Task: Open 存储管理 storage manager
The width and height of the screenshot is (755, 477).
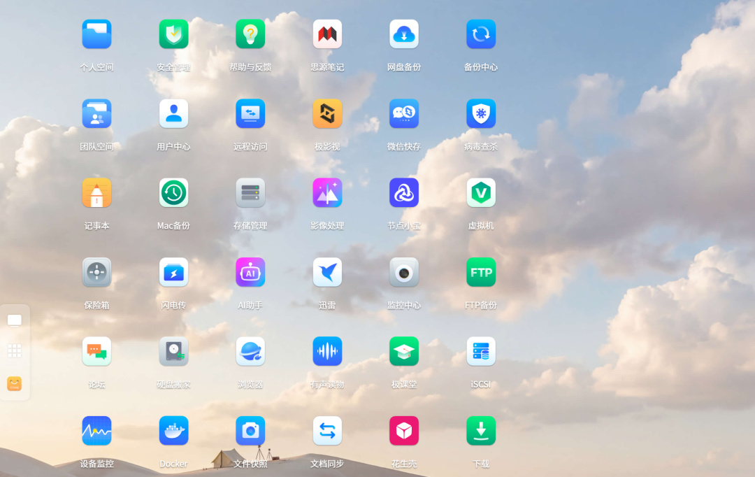Action: point(250,193)
